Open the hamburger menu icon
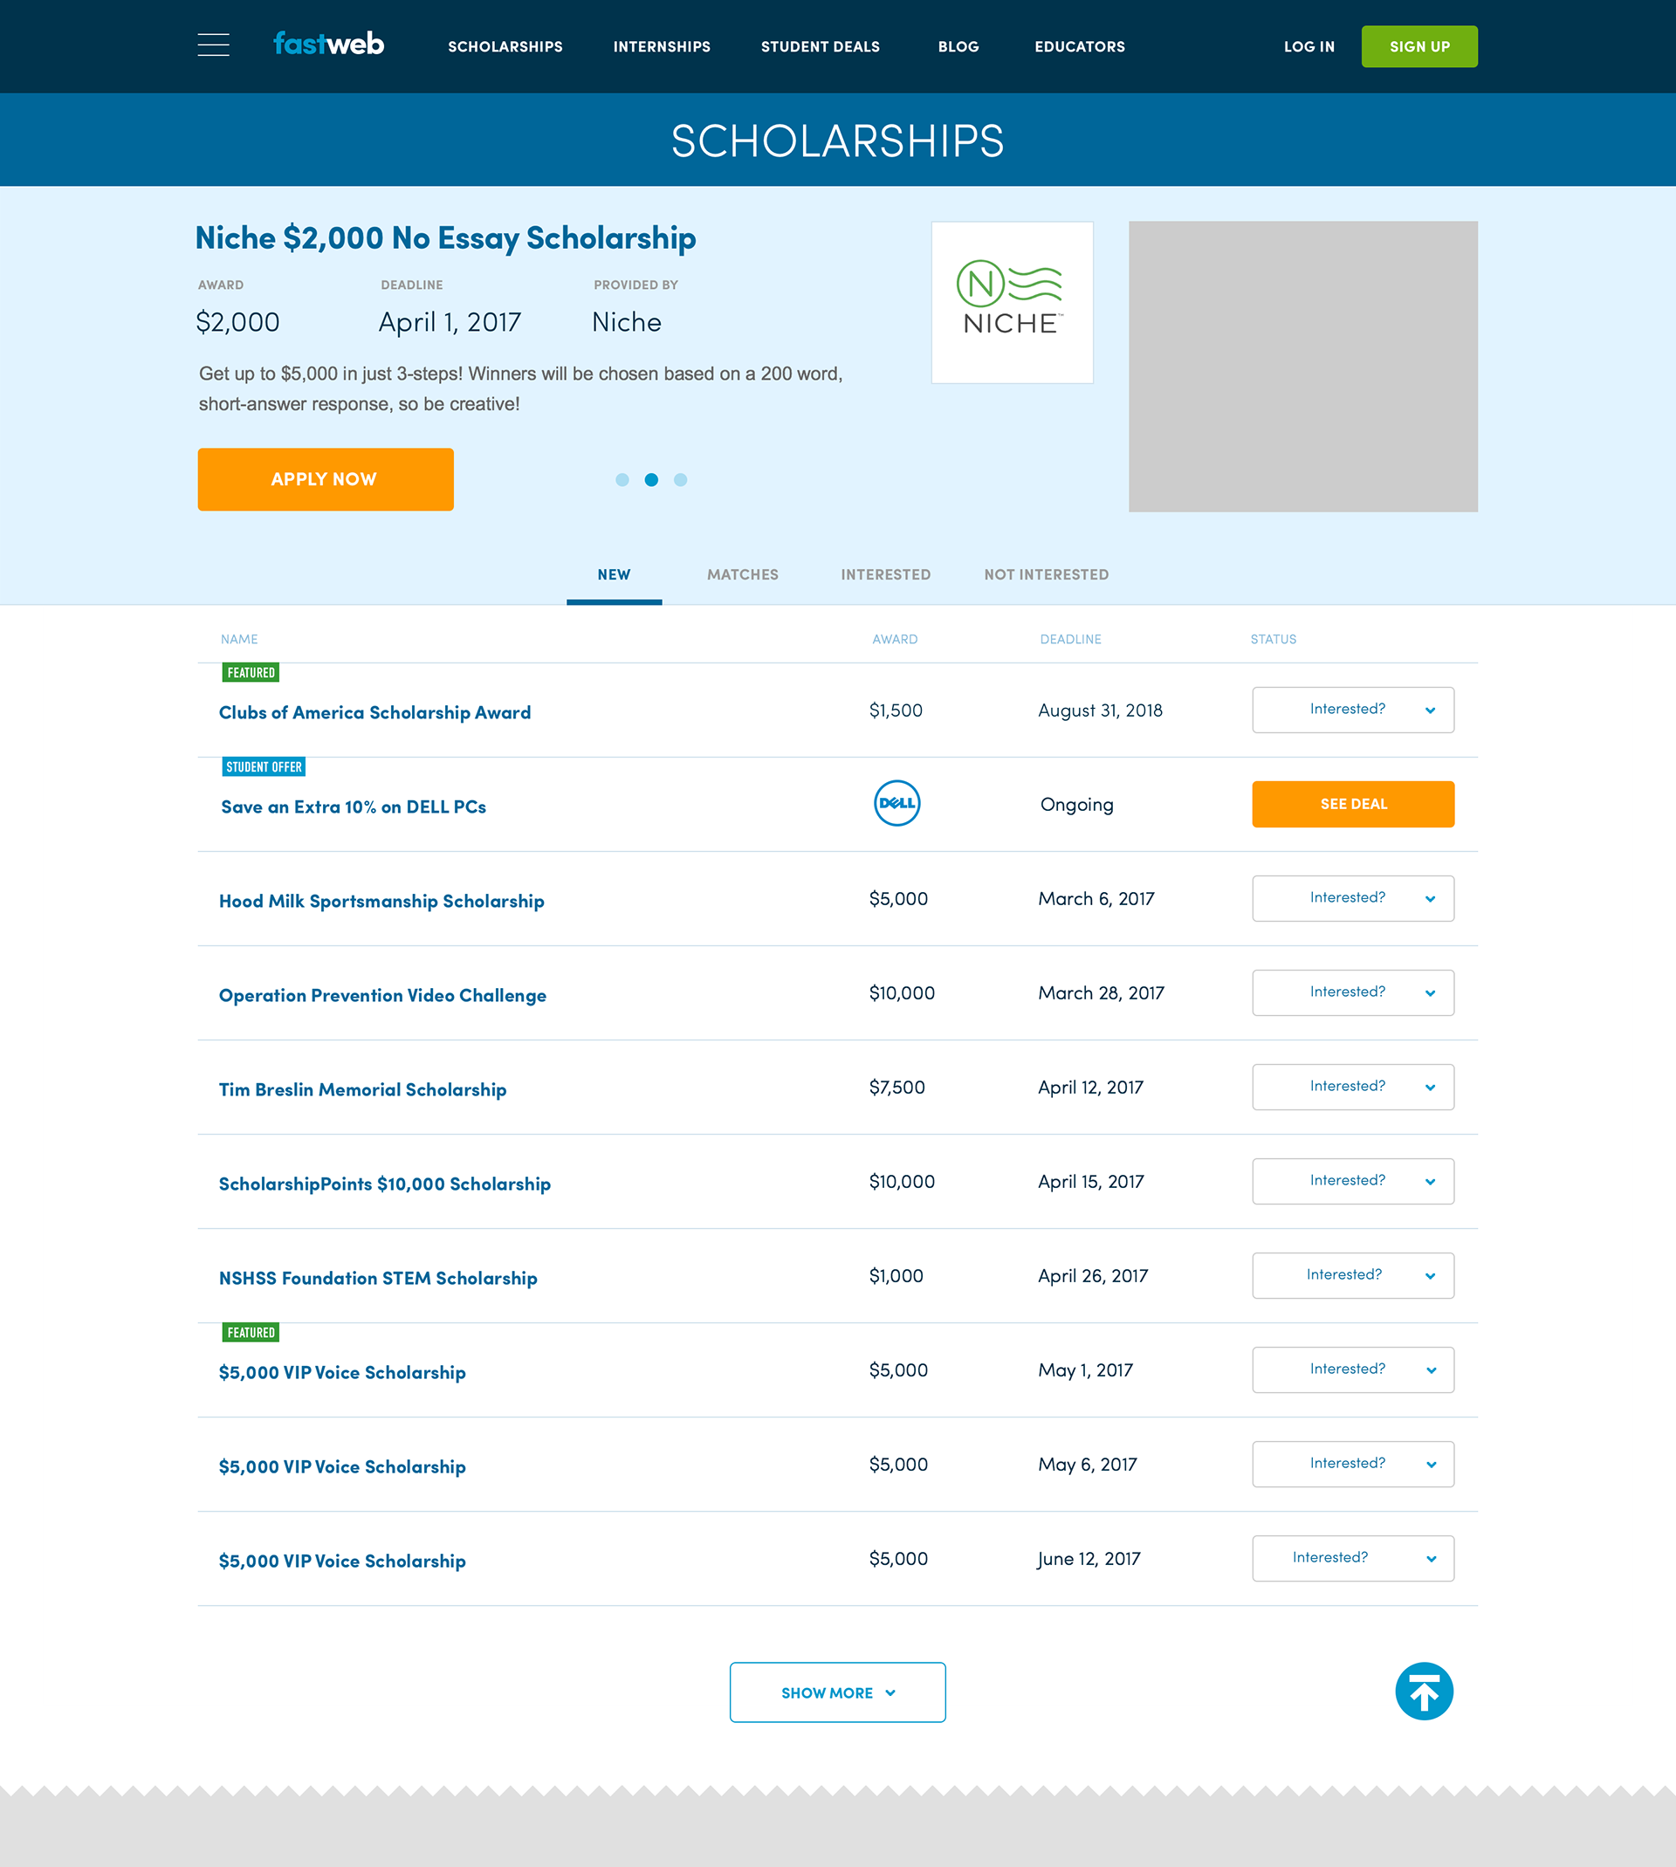1676x1867 pixels. 213,45
